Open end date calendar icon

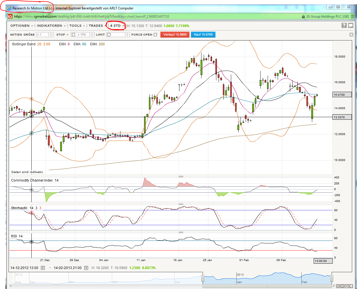pos(86,268)
